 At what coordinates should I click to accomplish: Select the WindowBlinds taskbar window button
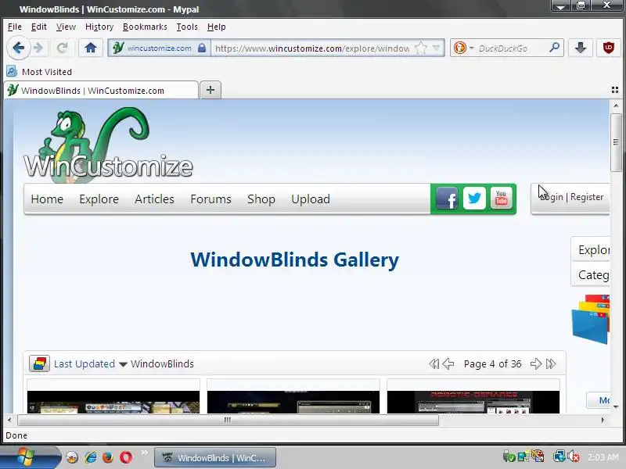(214, 457)
